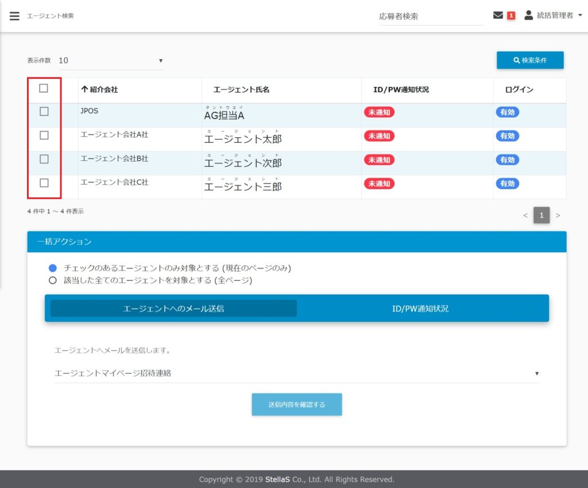Expand the エージェントマイページ招待連絡 dropdown
Viewport: 588px width, 488px height.
296,374
